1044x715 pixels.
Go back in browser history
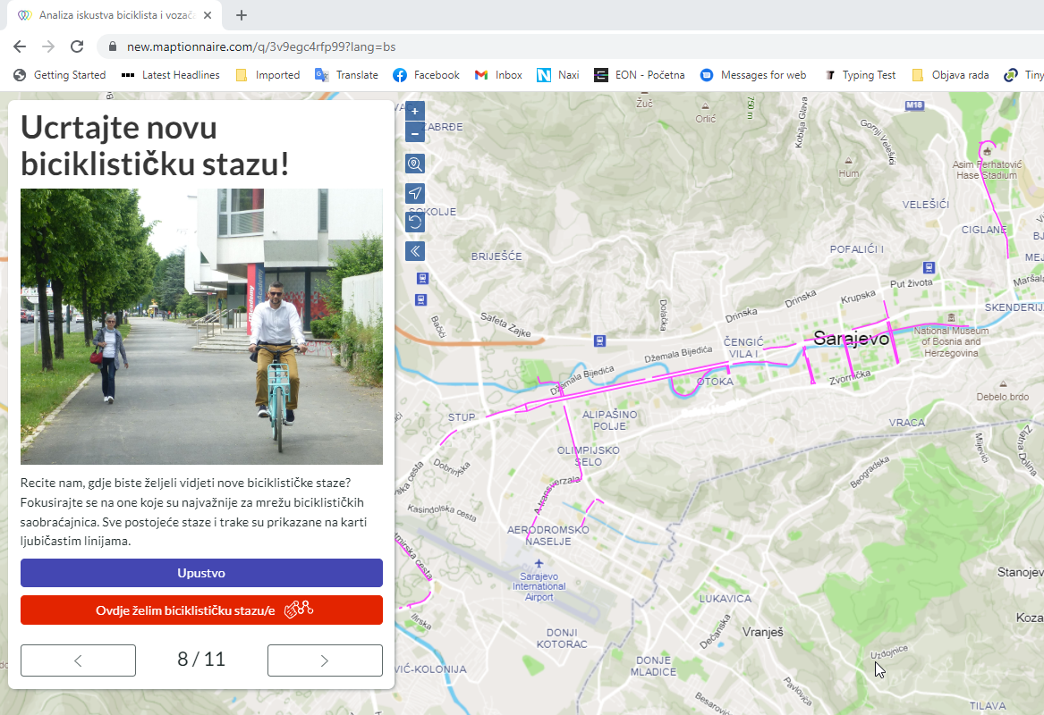coord(20,46)
